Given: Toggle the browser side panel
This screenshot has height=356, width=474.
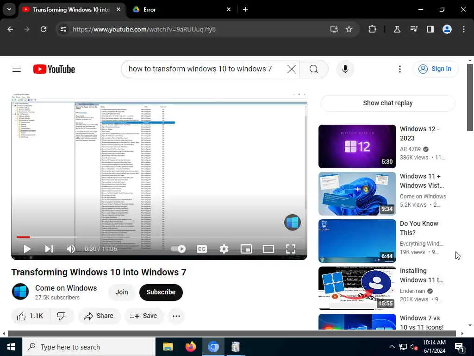Looking at the screenshot, I should tap(430, 29).
